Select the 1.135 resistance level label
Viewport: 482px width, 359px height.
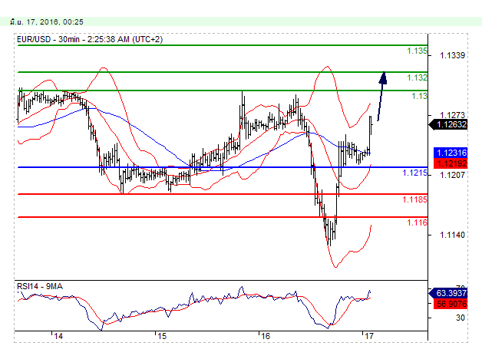pos(417,51)
